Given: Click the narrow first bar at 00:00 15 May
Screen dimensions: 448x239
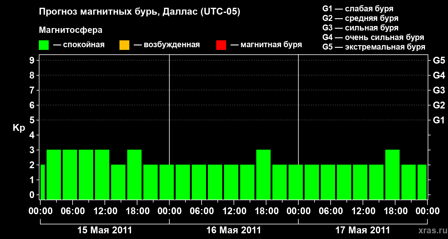Looking at the screenshot, I should pyautogui.click(x=43, y=182).
